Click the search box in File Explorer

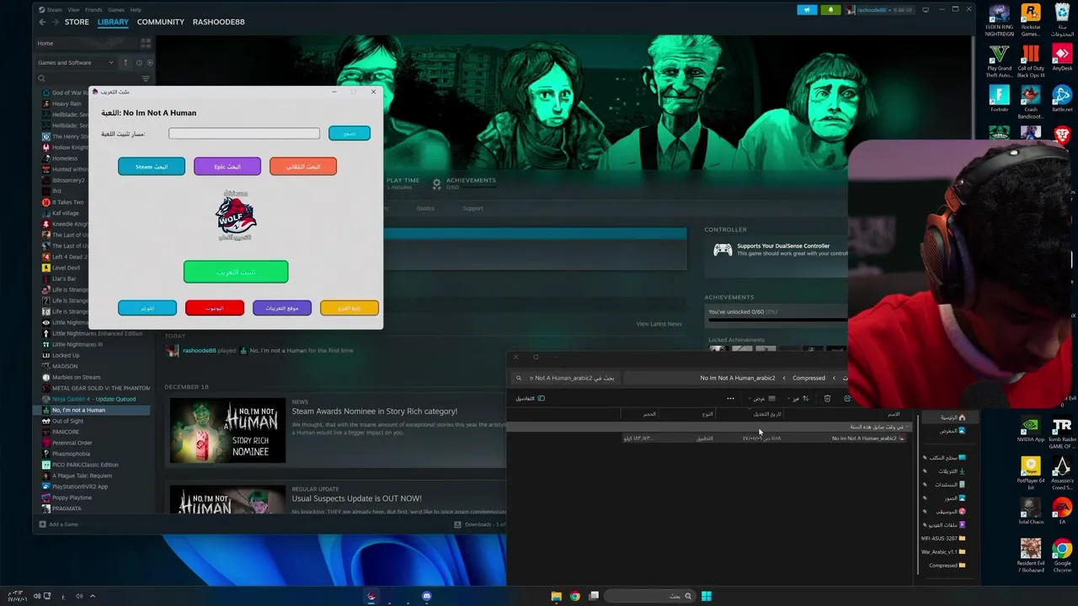click(564, 378)
